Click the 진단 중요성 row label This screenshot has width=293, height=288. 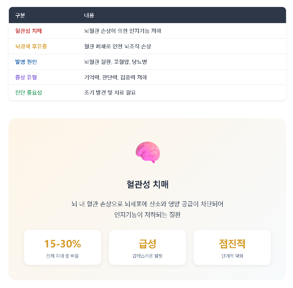28,92
